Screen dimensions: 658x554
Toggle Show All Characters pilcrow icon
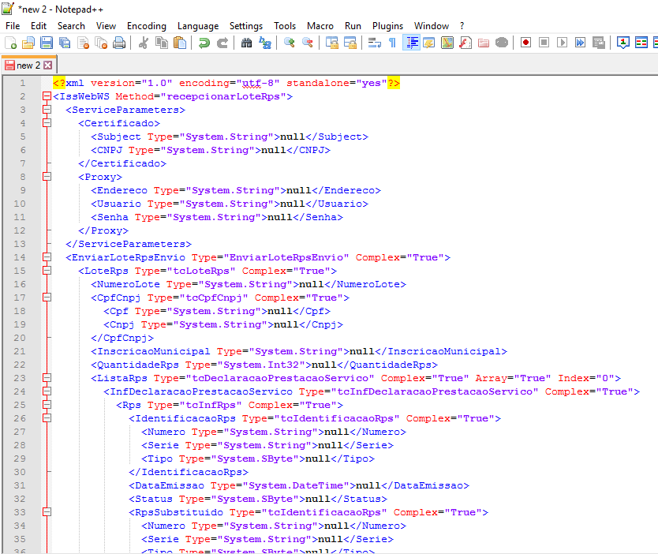tap(392, 43)
